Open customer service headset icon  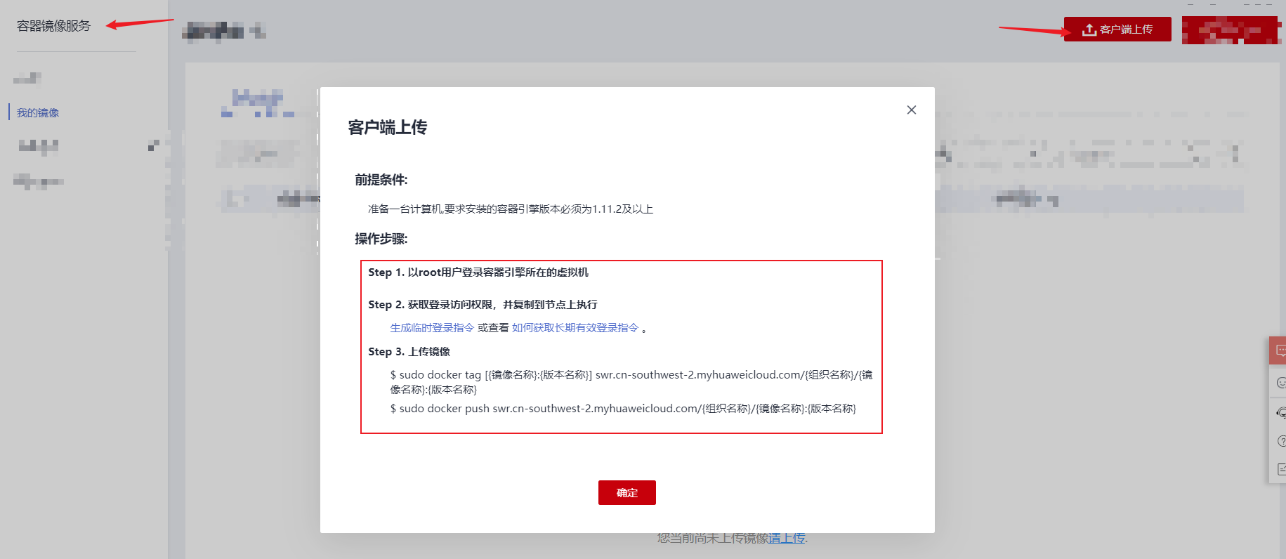(x=1280, y=412)
